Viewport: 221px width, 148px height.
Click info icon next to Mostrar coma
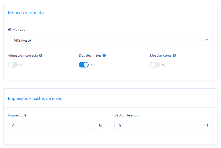pyautogui.click(x=174, y=55)
